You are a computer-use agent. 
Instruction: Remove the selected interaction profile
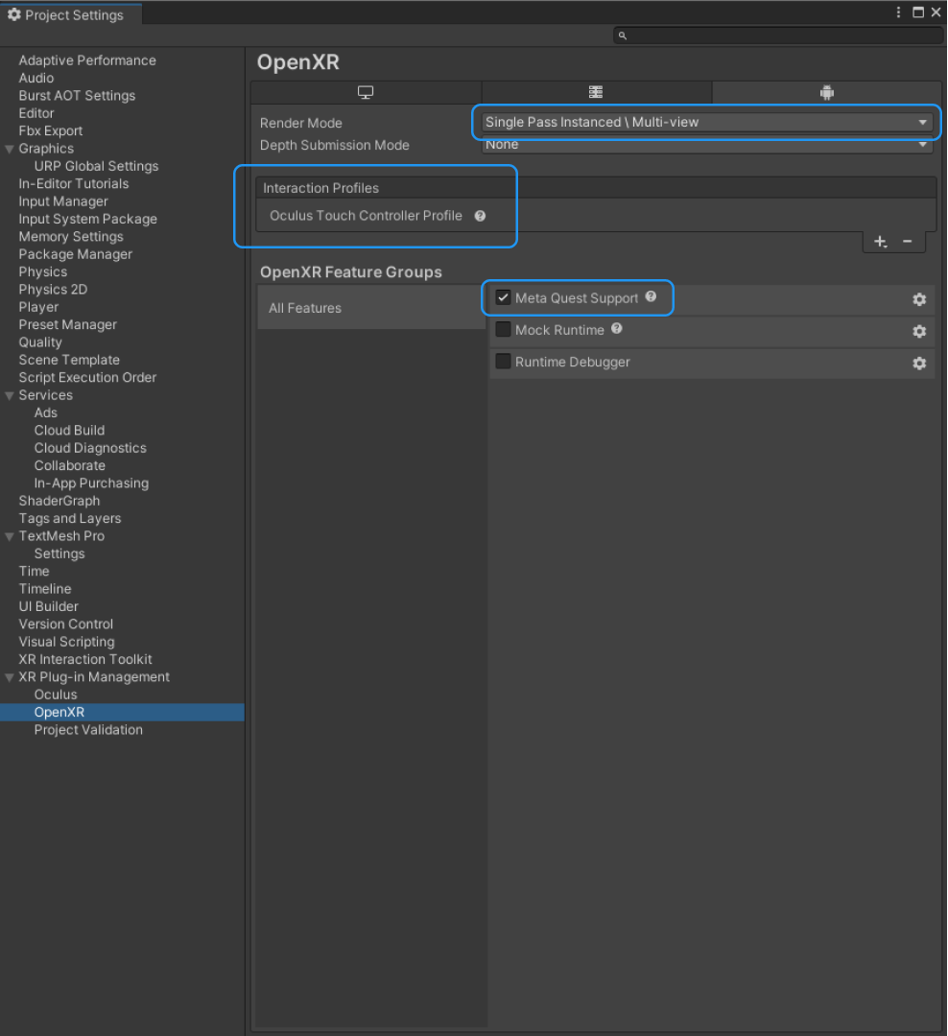(907, 242)
